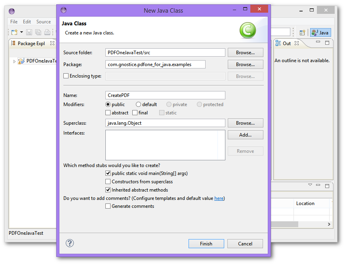Click the Open Perspective icon
Viewport: 345px width, 266px height.
click(x=303, y=32)
